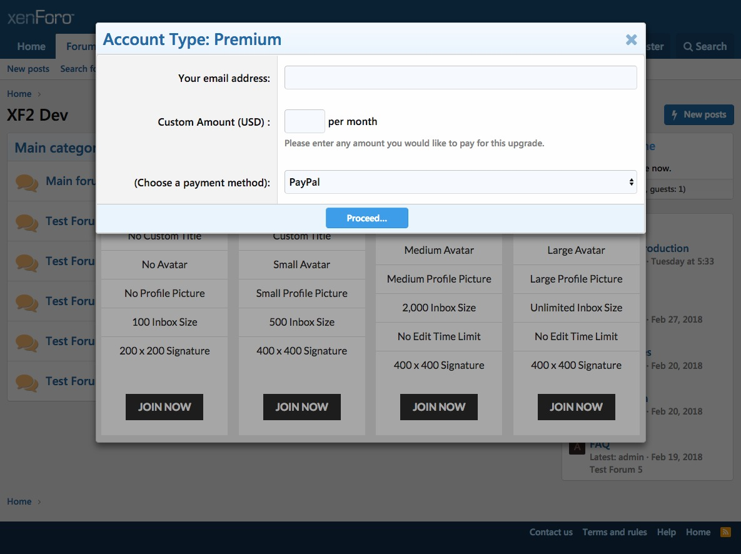This screenshot has width=741, height=554.
Task: Click the xenForo logo
Action: pyautogui.click(x=41, y=18)
